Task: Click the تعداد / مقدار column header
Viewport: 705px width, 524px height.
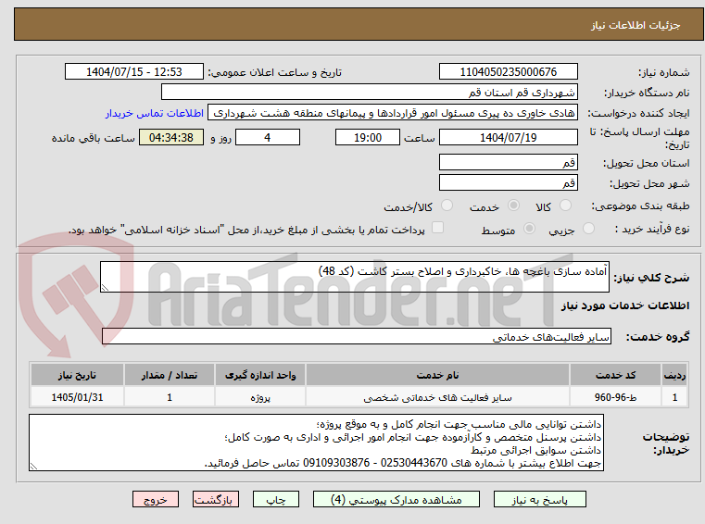Action: tap(170, 375)
